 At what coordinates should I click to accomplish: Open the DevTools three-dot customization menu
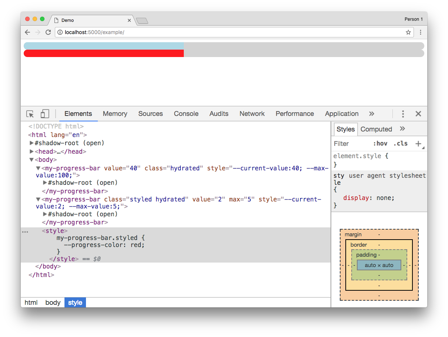[x=403, y=114]
